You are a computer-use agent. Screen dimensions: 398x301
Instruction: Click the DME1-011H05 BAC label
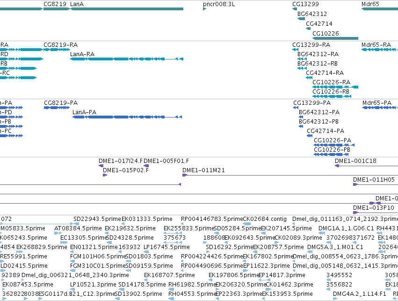[x=374, y=180]
